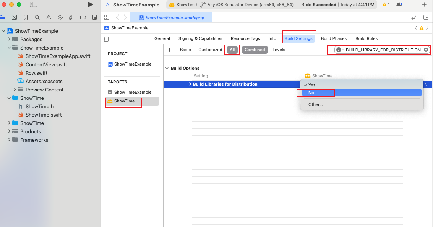Run the project with the Play button
Viewport: 433px width, 227px height.
click(90, 5)
